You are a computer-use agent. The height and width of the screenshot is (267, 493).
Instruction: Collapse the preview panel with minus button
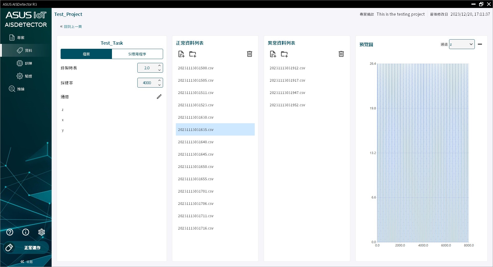pos(480,44)
